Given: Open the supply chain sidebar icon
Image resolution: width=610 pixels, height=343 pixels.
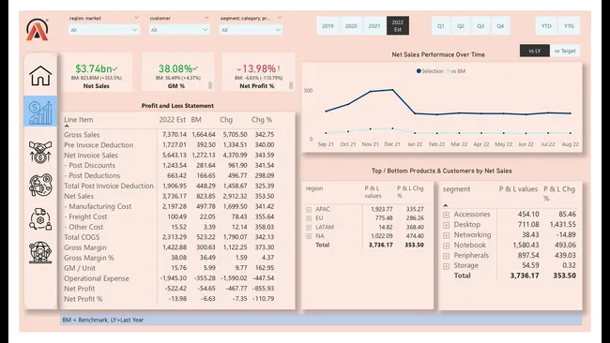Looking at the screenshot, I should point(40,219).
